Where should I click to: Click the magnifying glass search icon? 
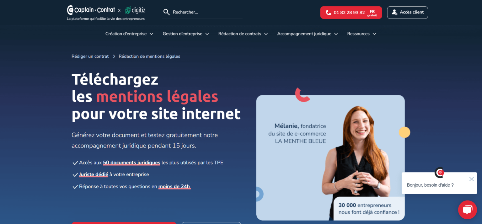click(x=166, y=12)
